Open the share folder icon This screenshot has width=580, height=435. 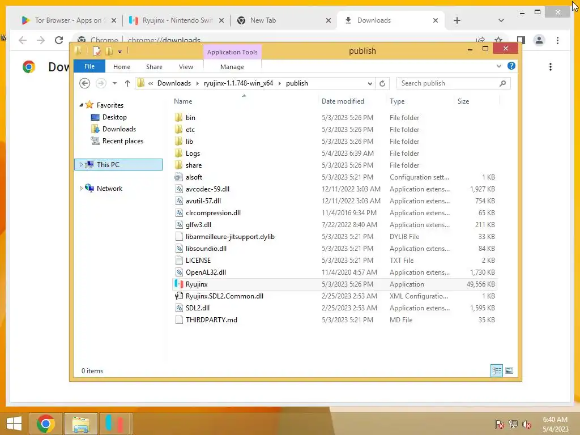[x=178, y=165]
